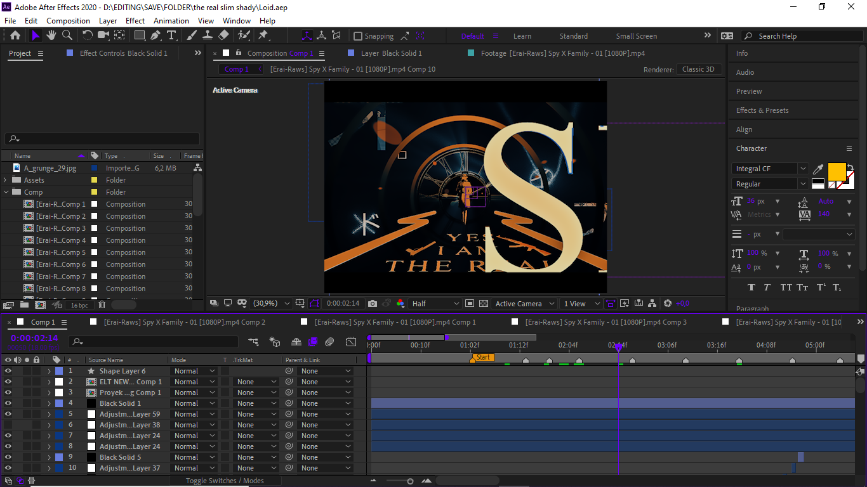This screenshot has height=487, width=867.
Task: Open the Composition Mini-Flowchart in timeline
Action: (x=254, y=342)
